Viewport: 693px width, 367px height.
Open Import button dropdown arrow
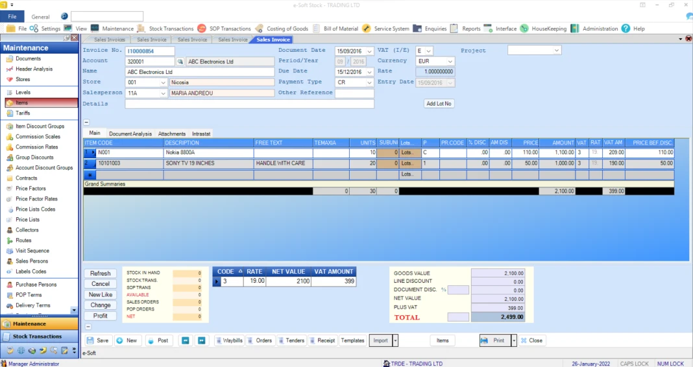coord(395,340)
